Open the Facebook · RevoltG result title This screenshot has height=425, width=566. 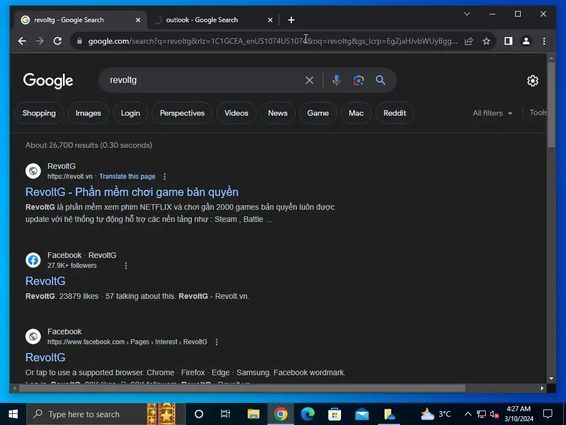tap(45, 281)
